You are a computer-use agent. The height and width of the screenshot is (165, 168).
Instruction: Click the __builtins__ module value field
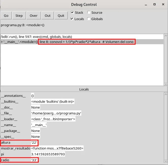click(x=53, y=102)
